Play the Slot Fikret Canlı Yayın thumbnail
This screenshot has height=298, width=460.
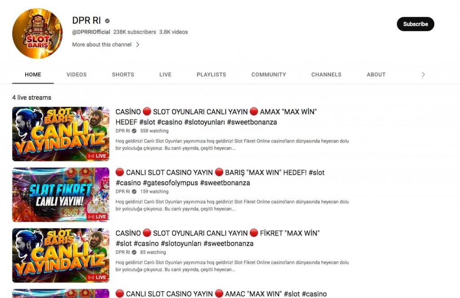coord(61,195)
